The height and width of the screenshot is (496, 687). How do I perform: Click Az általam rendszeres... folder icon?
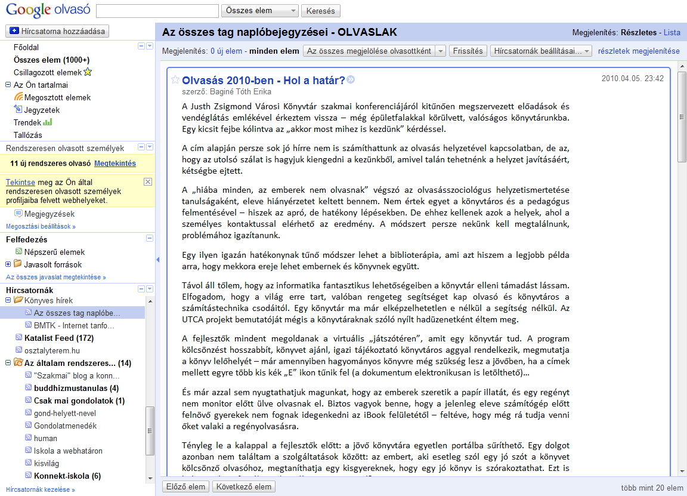18,362
